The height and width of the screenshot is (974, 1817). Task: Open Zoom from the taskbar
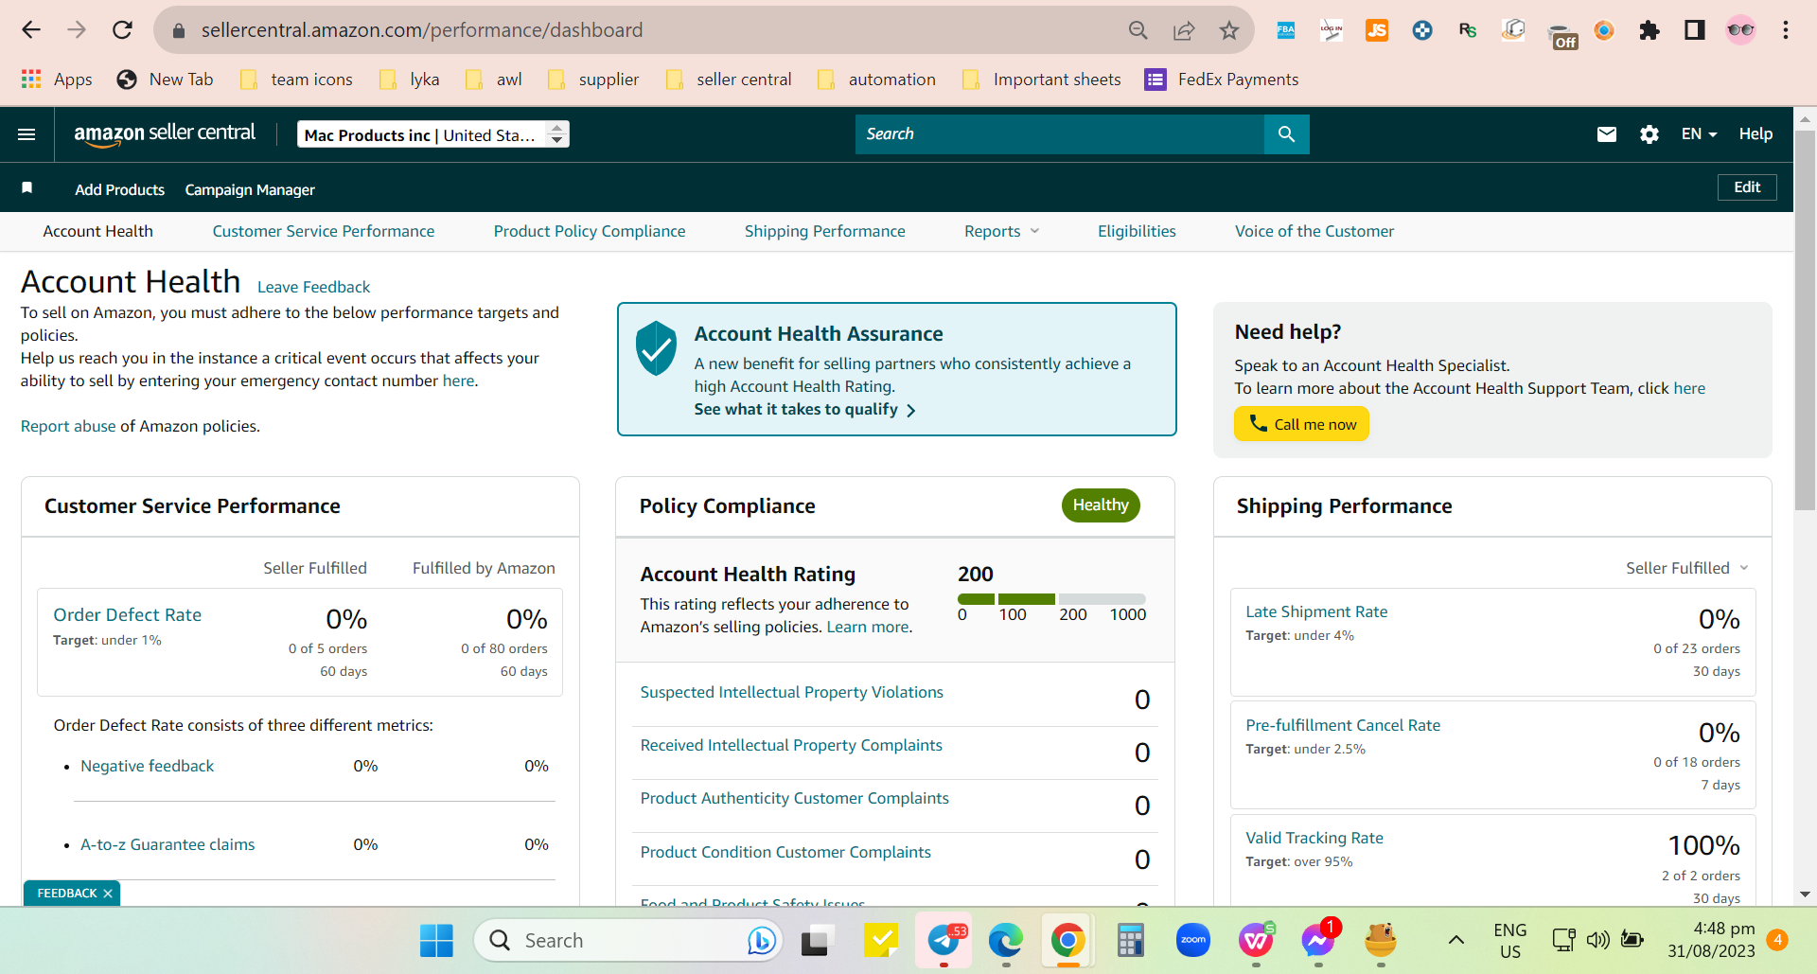pos(1192,940)
